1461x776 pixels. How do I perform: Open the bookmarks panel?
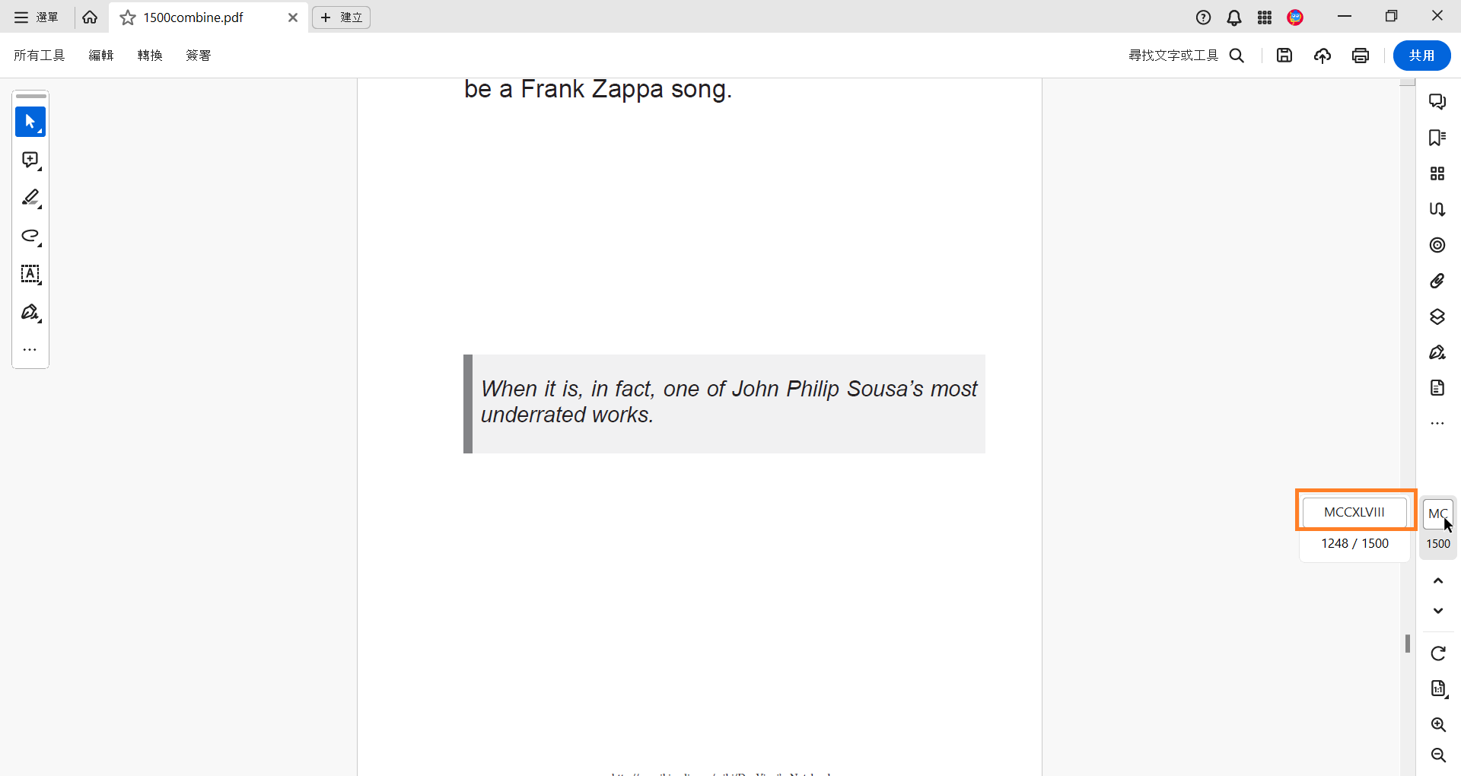(x=1437, y=138)
